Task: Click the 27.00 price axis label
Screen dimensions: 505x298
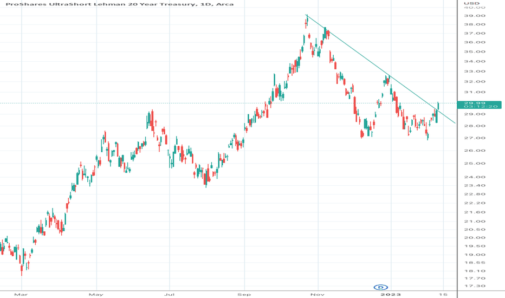Action: (475, 138)
